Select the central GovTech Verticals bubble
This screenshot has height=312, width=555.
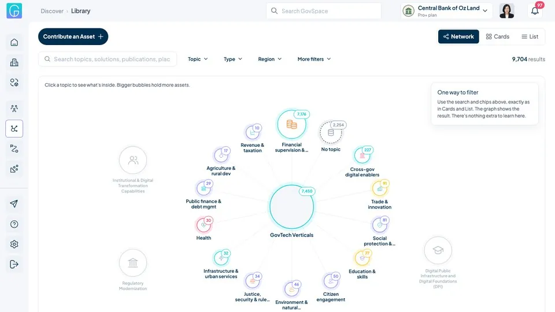click(x=291, y=207)
